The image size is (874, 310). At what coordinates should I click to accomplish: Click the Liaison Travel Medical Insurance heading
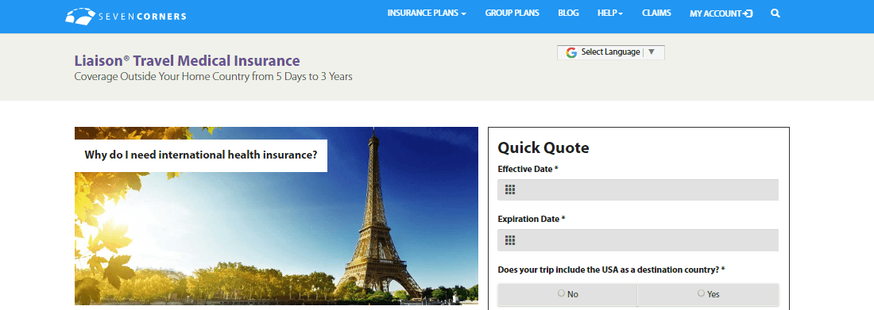[187, 61]
